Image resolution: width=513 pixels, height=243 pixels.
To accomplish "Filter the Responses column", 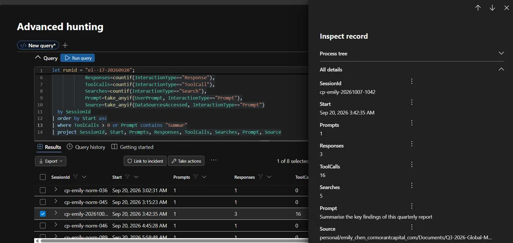I will (x=260, y=177).
